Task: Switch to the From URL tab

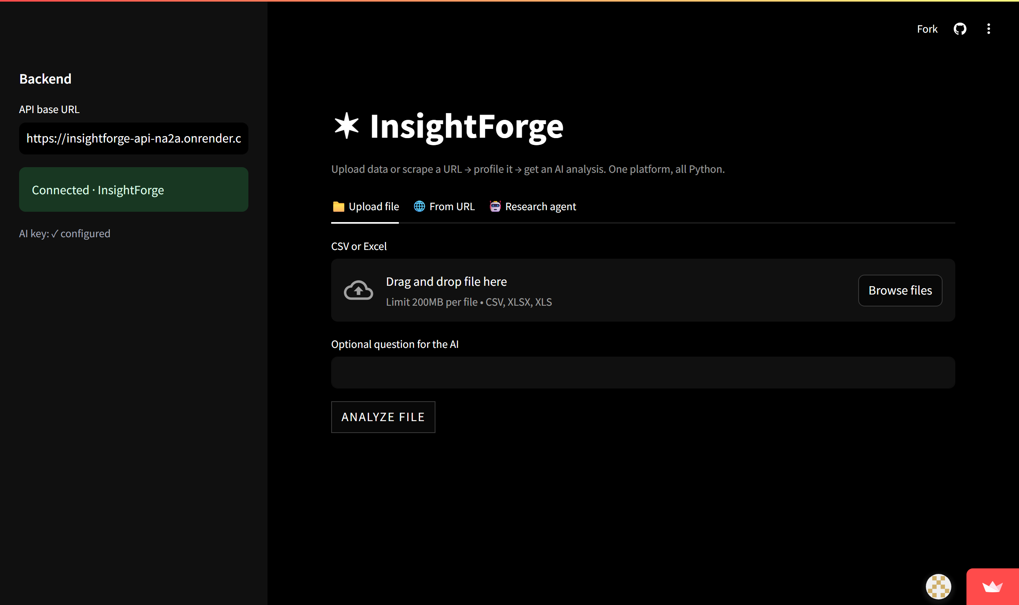Action: (444, 207)
